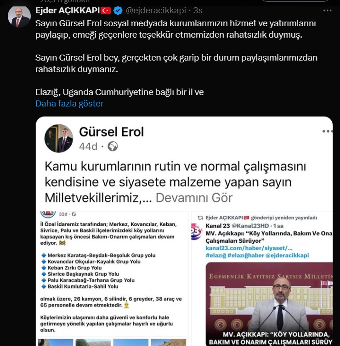The height and width of the screenshot is (346, 340).
Task: Open Ejder AÇIKKAPI's profile avatar
Action: (19, 17)
